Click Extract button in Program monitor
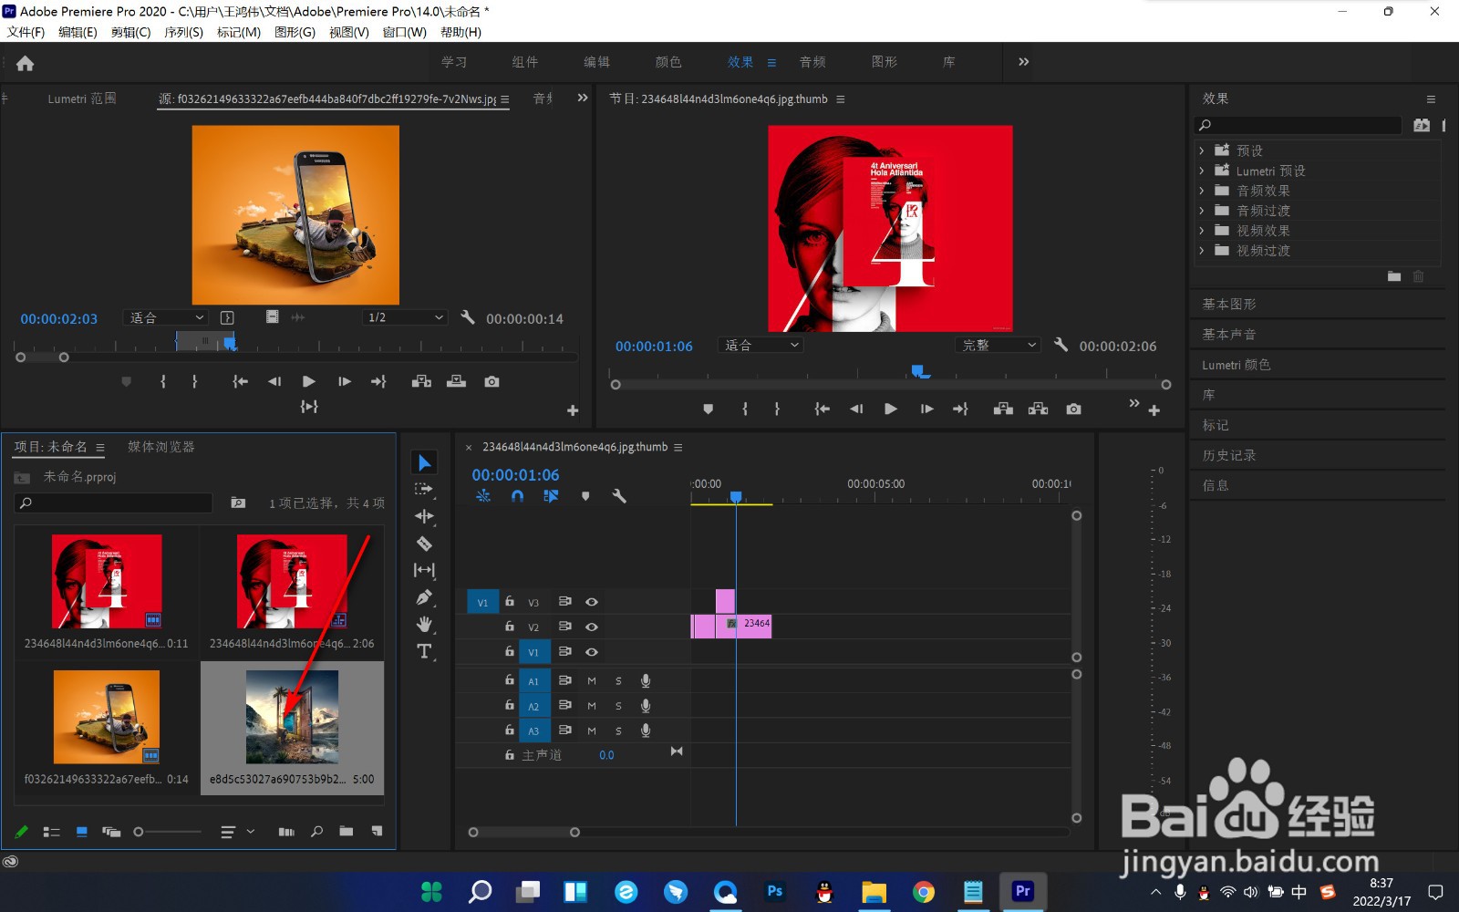 (x=1039, y=409)
